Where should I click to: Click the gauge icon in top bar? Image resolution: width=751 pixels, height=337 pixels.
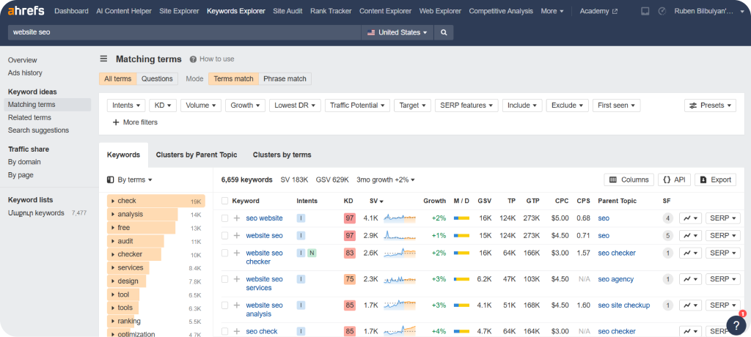coord(662,11)
